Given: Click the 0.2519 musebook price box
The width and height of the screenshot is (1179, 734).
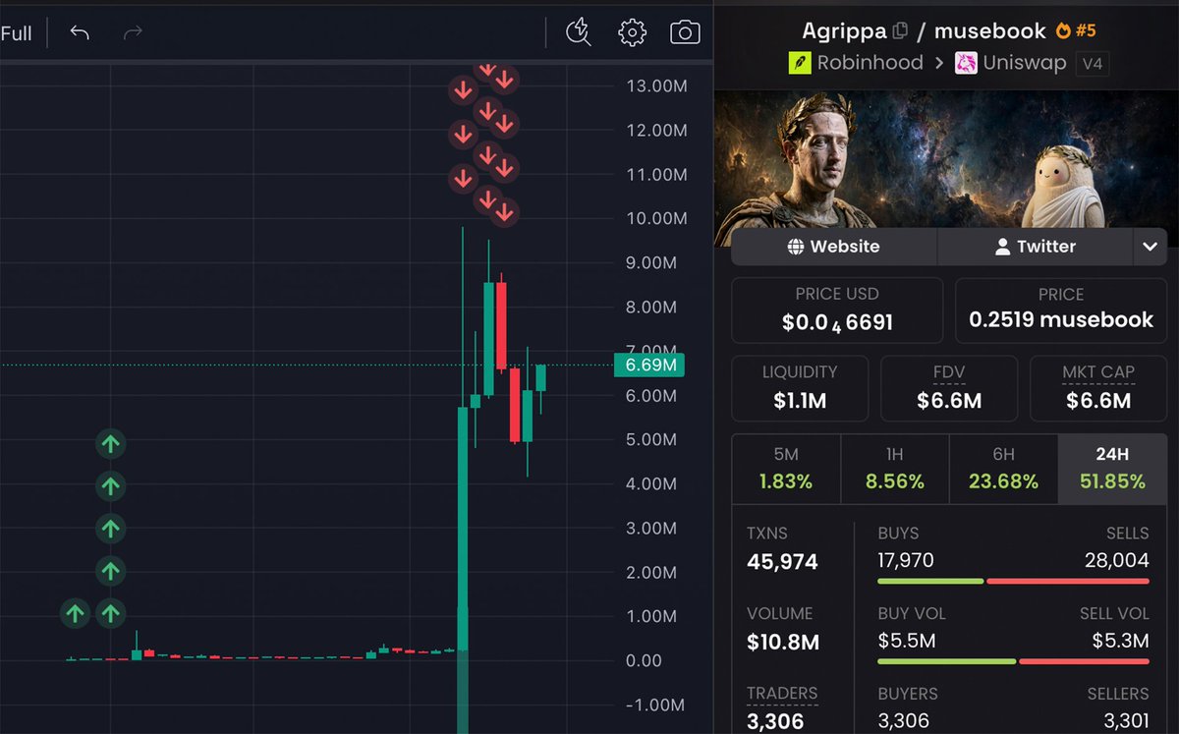Looking at the screenshot, I should (x=1061, y=310).
